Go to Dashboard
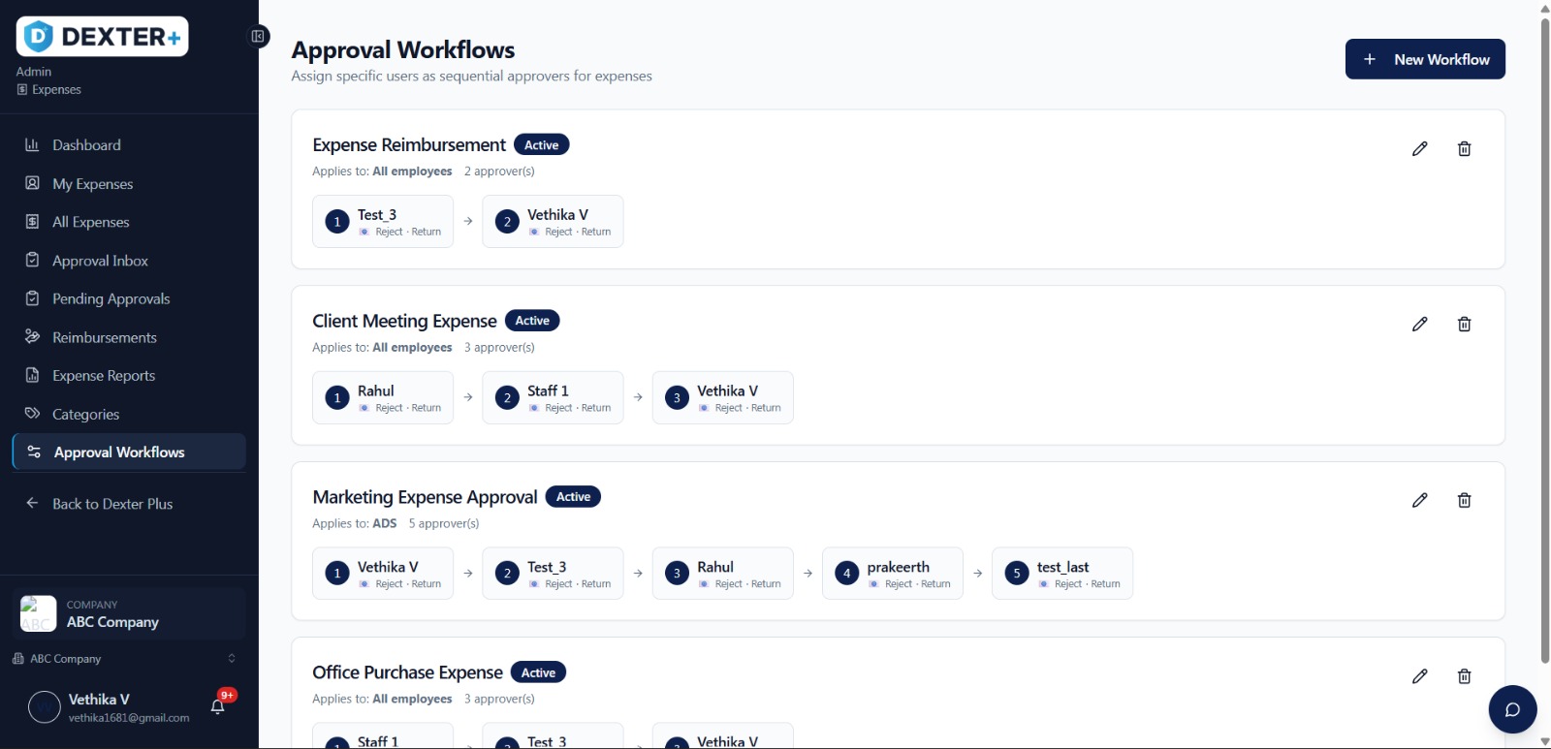The image size is (1551, 749). tap(129, 145)
